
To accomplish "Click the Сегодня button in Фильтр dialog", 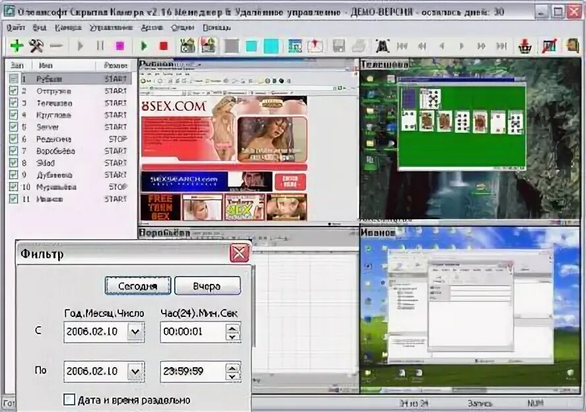I will tap(138, 286).
